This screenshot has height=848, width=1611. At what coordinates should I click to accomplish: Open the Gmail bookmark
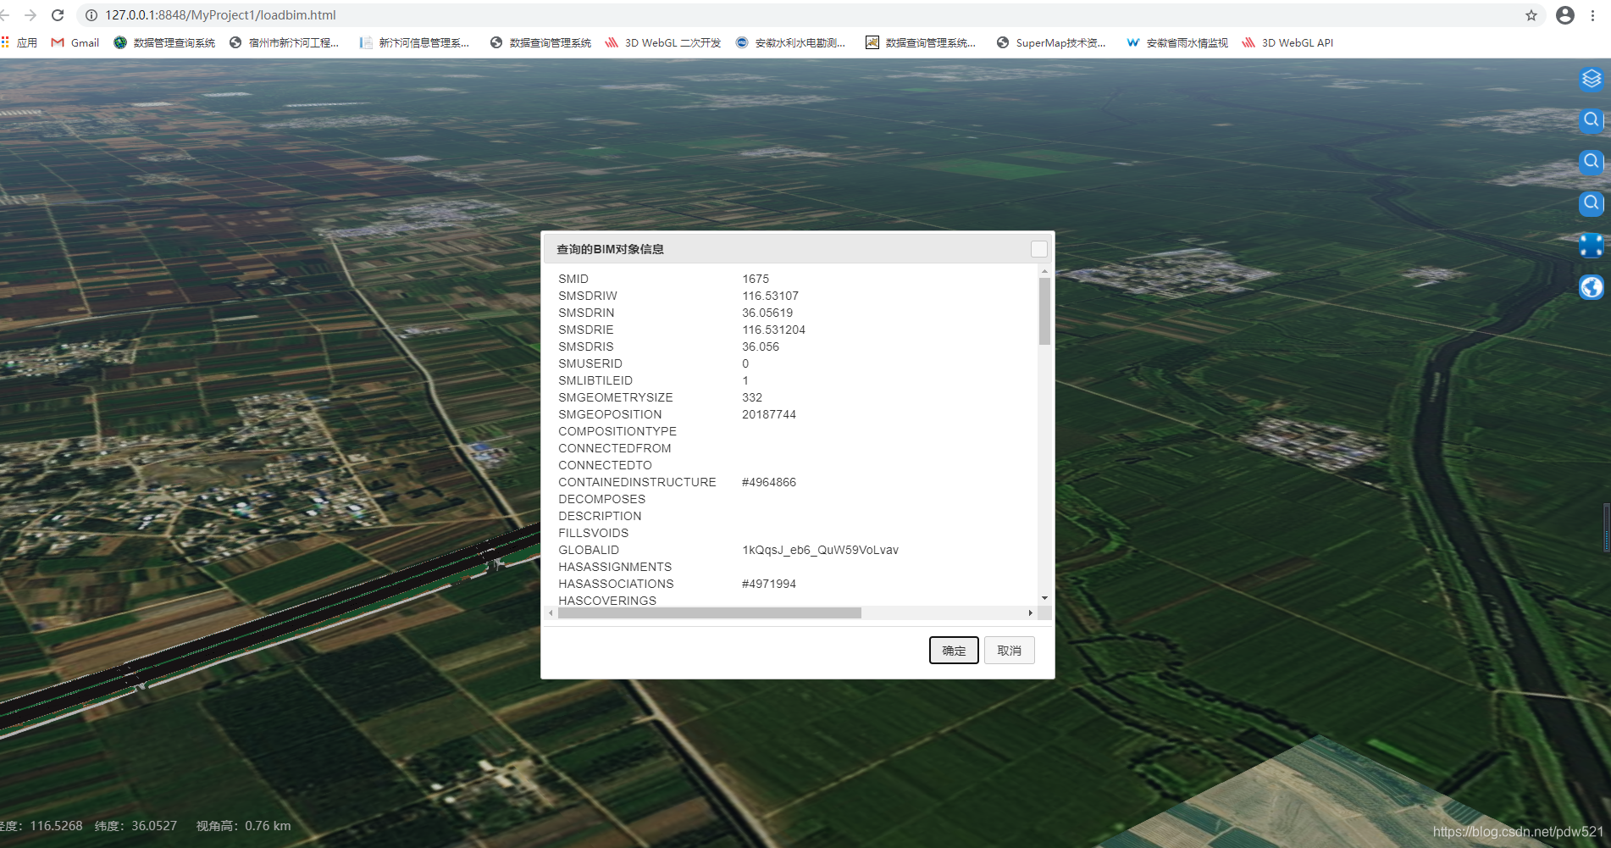pos(75,42)
